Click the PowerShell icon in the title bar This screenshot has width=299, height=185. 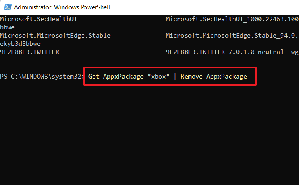[7, 7]
